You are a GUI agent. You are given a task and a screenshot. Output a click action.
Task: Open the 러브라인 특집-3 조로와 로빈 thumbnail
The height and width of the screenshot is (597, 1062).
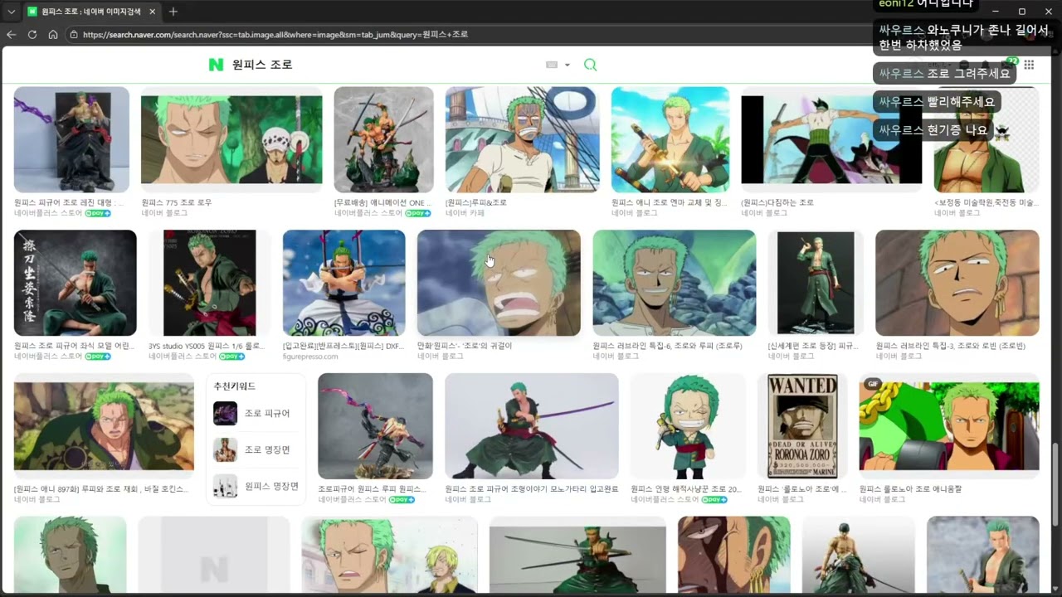point(957,283)
